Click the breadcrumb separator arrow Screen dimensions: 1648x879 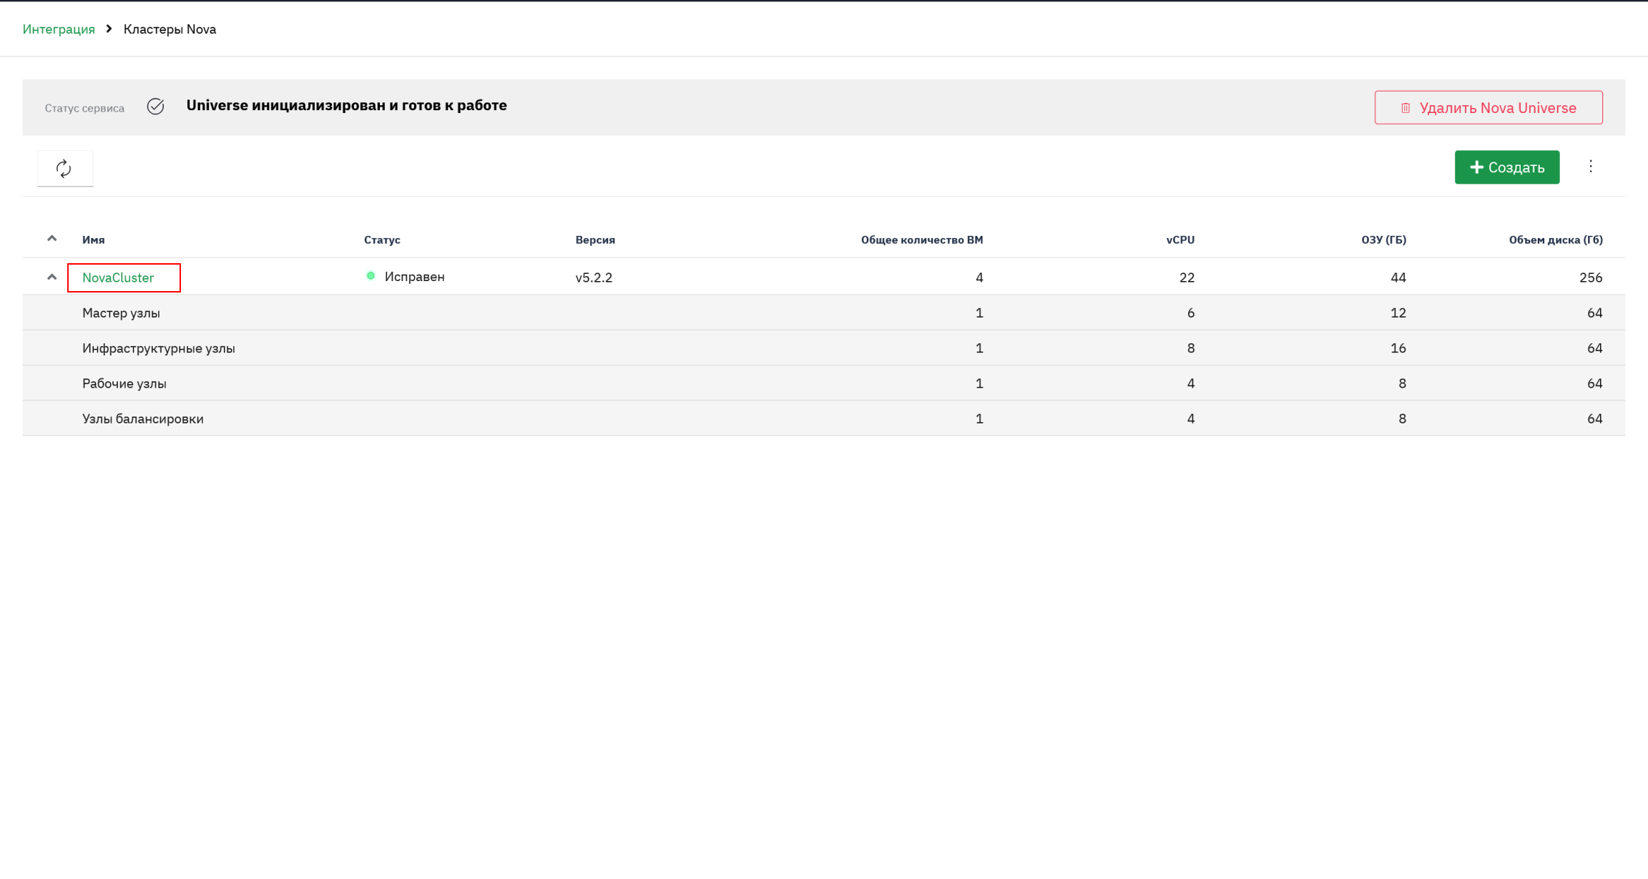[x=109, y=29]
